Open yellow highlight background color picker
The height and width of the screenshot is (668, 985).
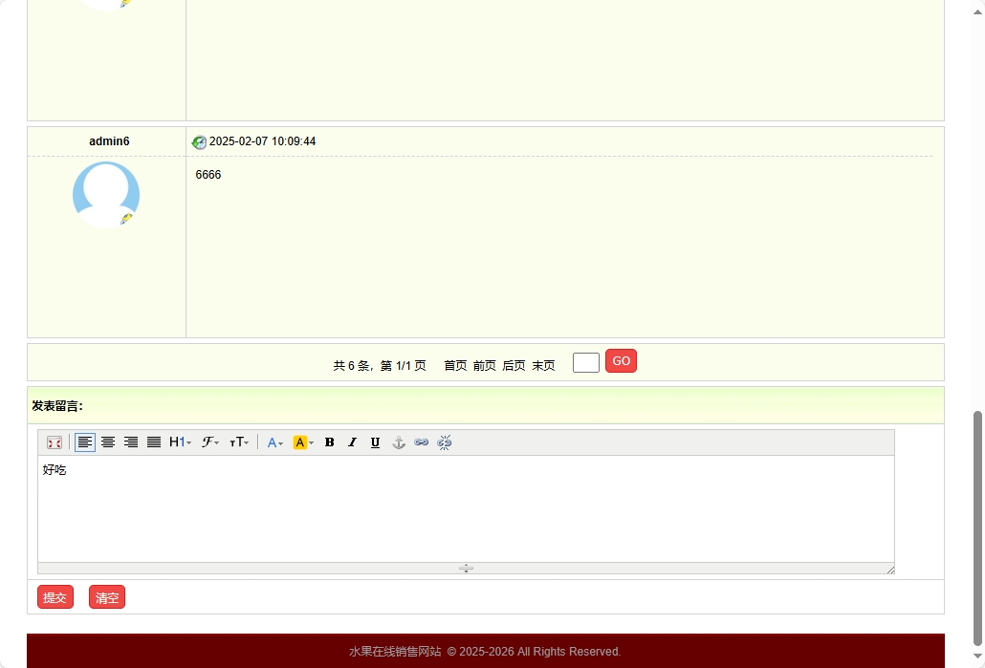pyautogui.click(x=303, y=442)
